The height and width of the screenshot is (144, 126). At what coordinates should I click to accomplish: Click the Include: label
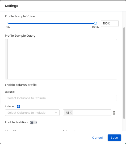coord(10,106)
